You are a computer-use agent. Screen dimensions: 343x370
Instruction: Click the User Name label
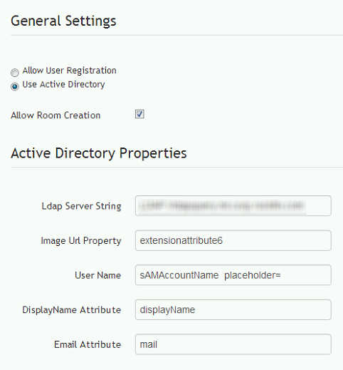[98, 275]
